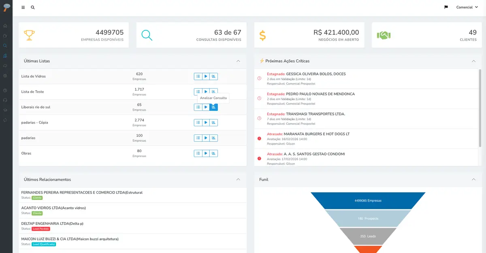Click the dollar icon on Negócios em Aberto
The height and width of the screenshot is (253, 486).
[263, 35]
